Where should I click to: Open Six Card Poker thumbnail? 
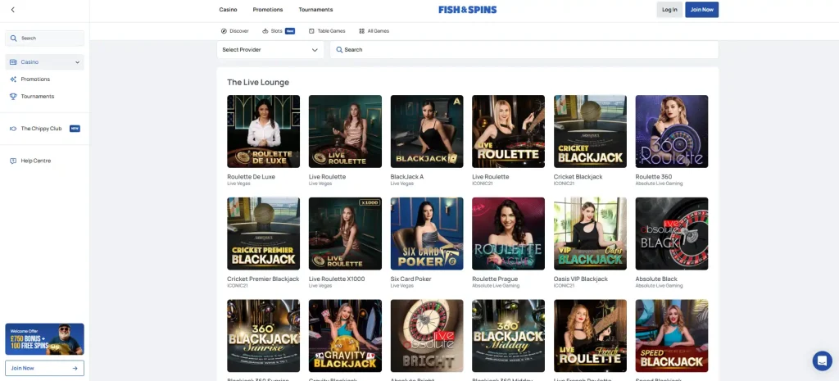[x=427, y=234]
